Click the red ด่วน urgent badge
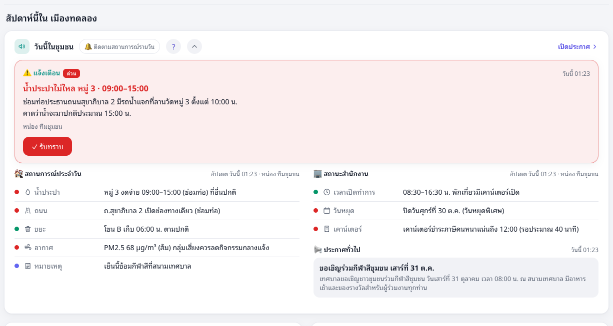This screenshot has height=326, width=613. (71, 73)
